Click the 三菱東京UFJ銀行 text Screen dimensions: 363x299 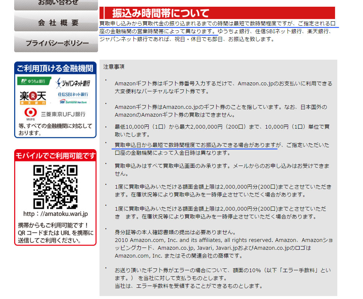pyautogui.click(x=63, y=114)
